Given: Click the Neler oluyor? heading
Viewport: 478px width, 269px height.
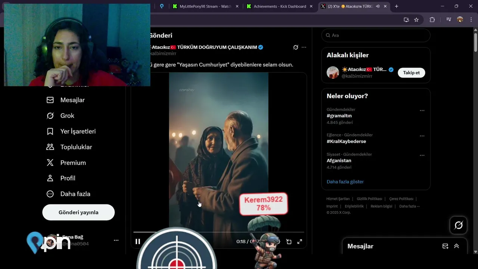Looking at the screenshot, I should 347,96.
